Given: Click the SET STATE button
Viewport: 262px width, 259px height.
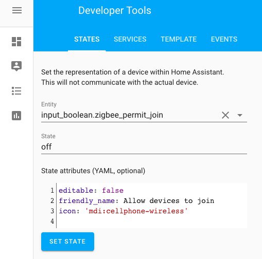Looking at the screenshot, I should 67,242.
